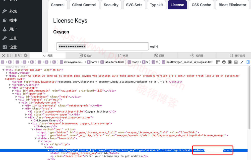Switch to the Client Control tab
Screen dimensions: 251x160
coord(84,5)
